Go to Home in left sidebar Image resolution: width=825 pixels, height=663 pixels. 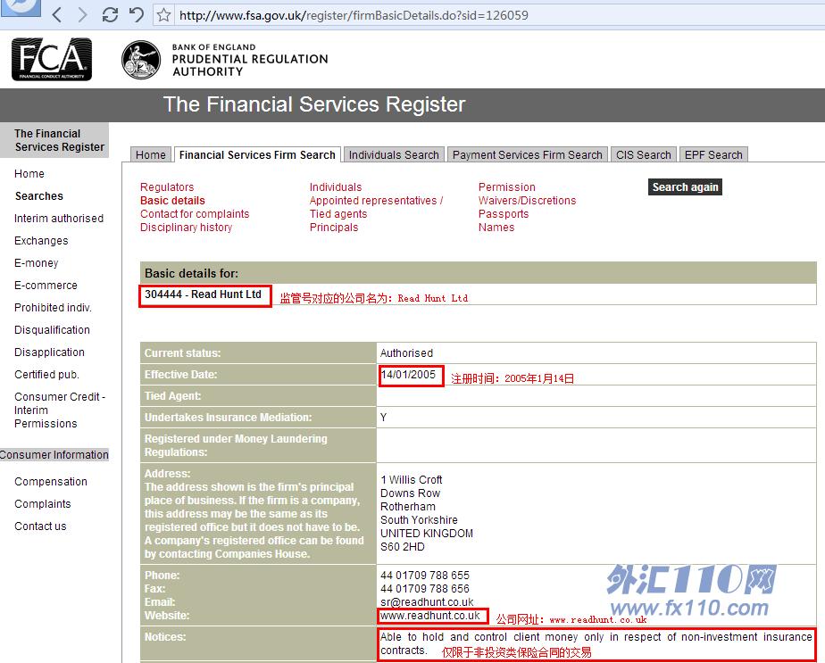coord(29,173)
